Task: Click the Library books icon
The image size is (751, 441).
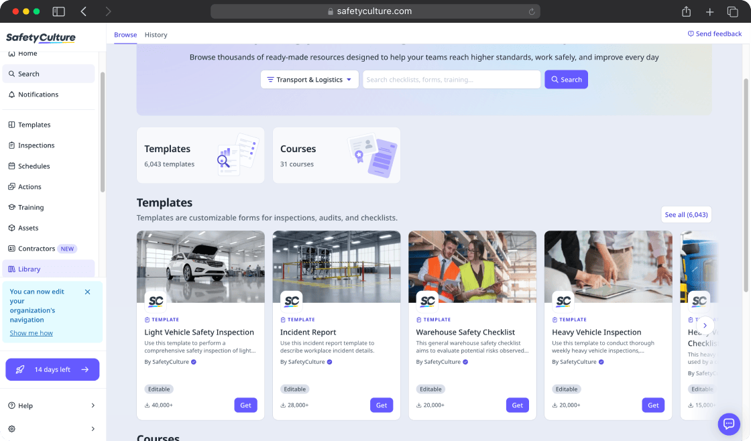Action: click(11, 269)
